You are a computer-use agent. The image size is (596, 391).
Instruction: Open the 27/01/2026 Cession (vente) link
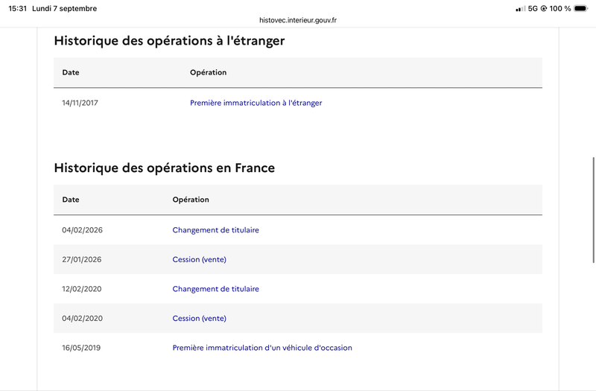pos(199,259)
